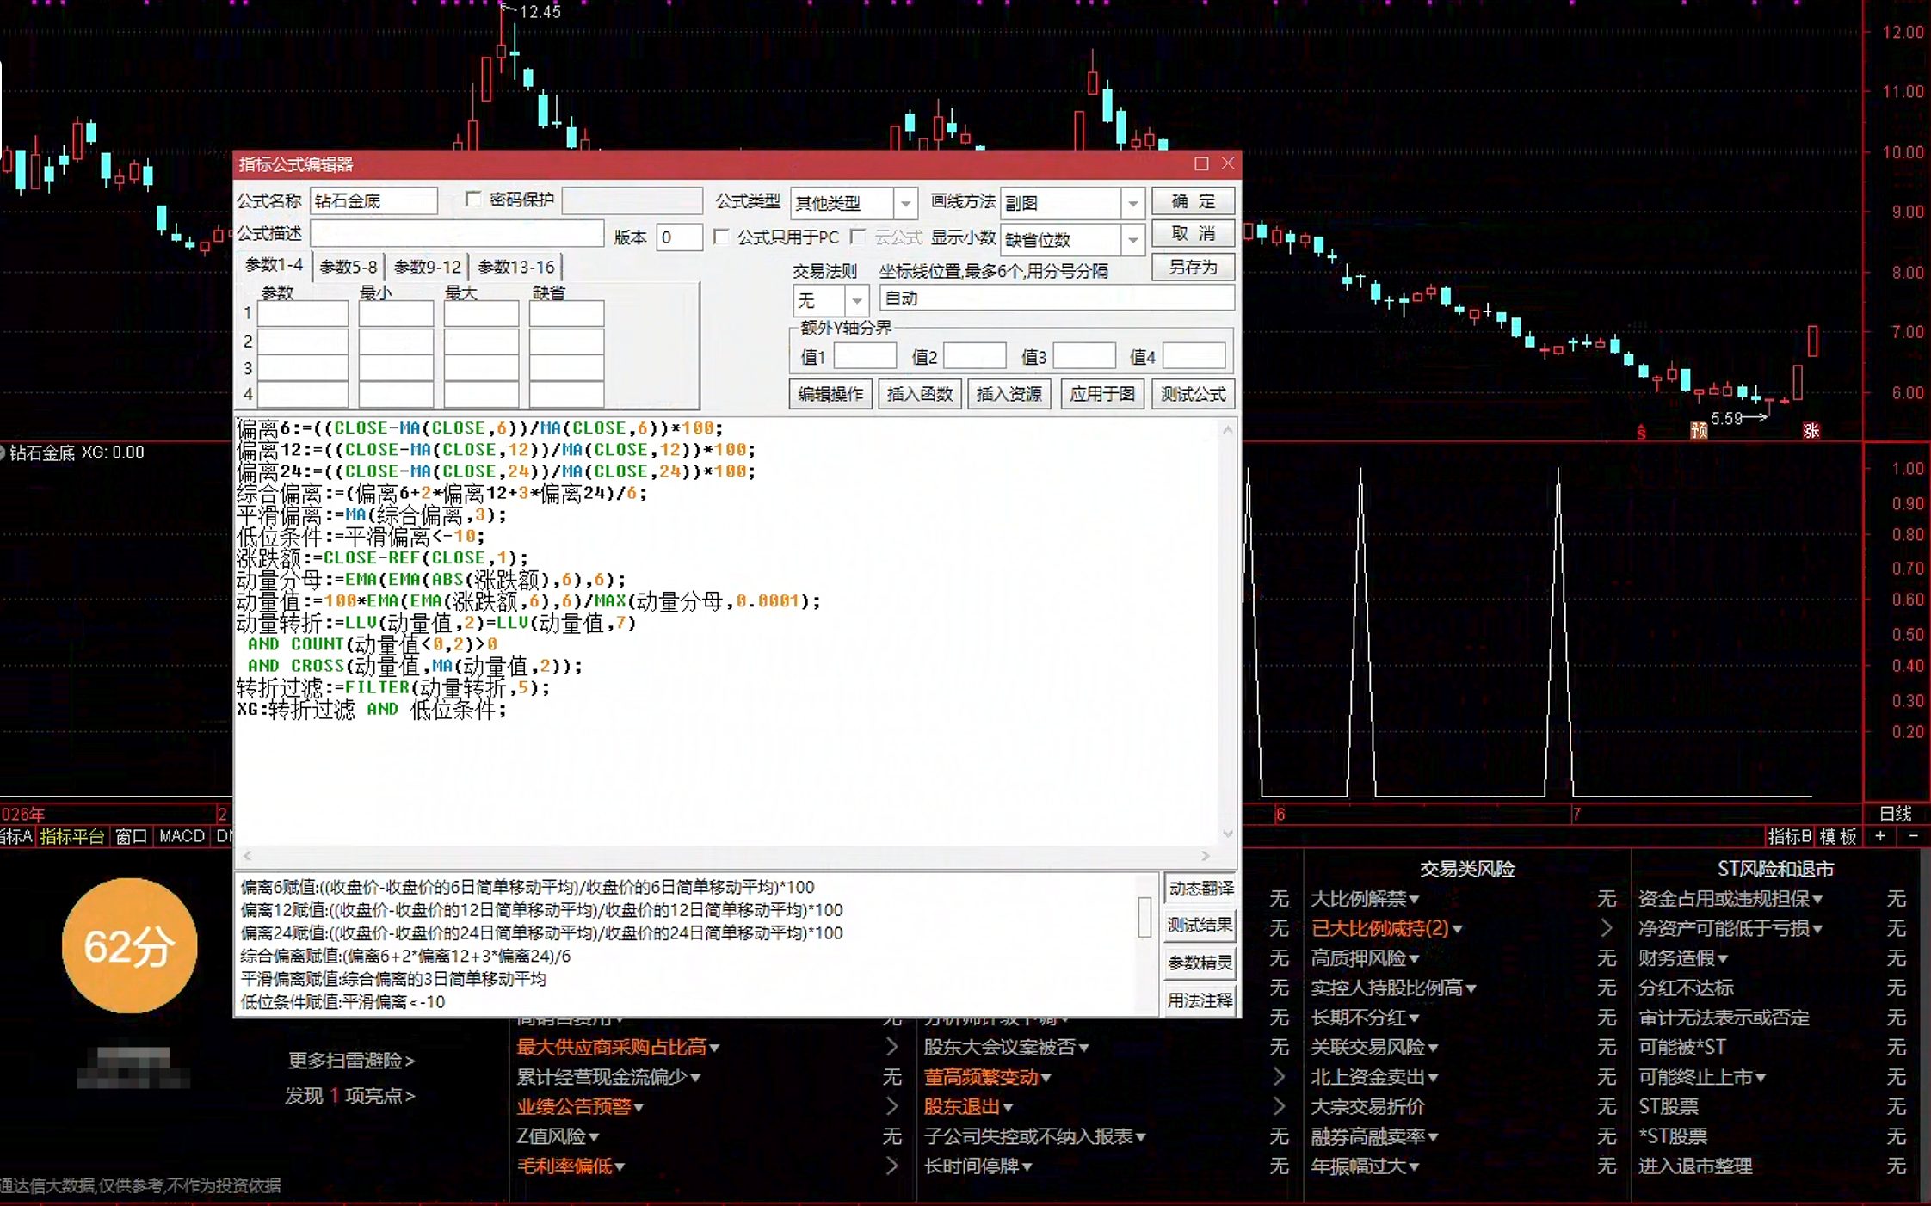Show the 动态翻译 panel
1931x1206 pixels.
(x=1200, y=889)
